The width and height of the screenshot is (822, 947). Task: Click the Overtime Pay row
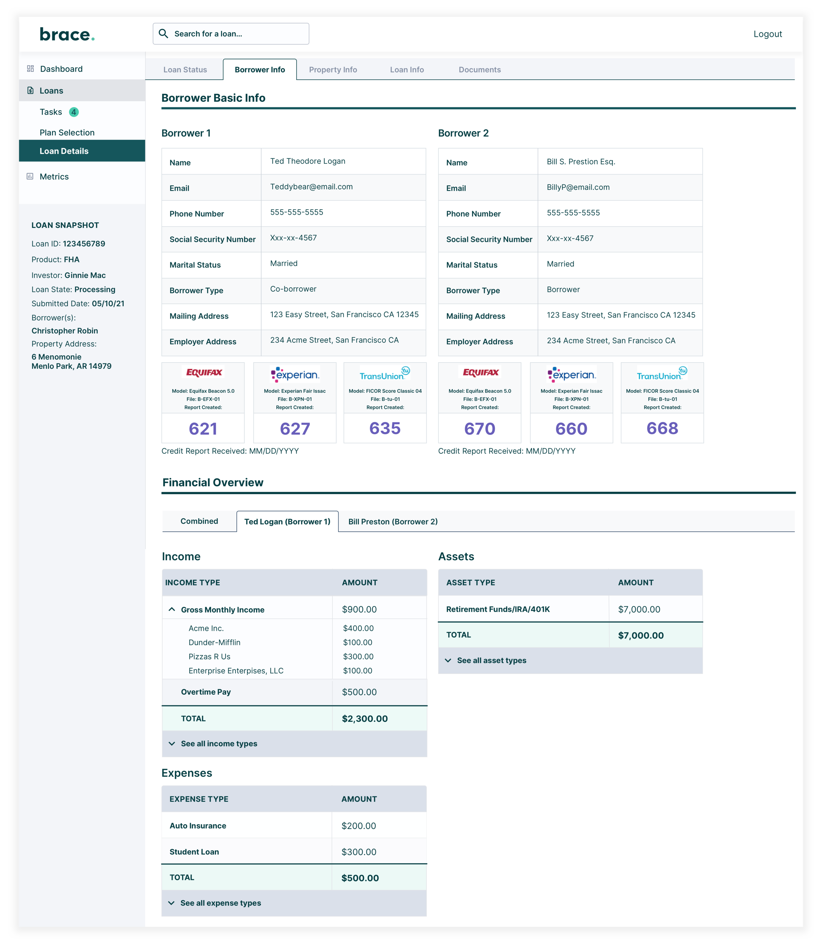point(295,692)
